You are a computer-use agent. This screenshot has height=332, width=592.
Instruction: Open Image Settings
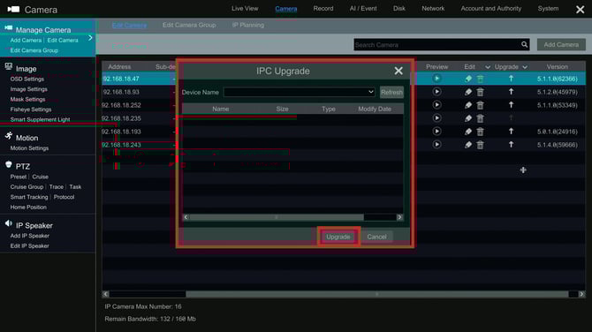[28, 89]
